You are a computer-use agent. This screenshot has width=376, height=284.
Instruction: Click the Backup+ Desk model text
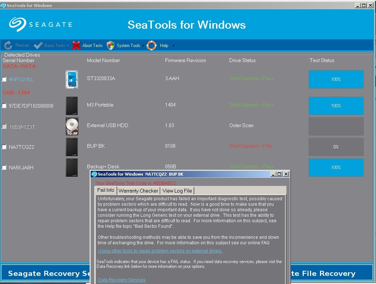(x=103, y=166)
